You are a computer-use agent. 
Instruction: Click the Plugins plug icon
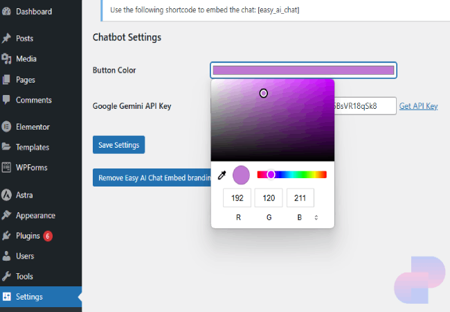tap(6, 236)
